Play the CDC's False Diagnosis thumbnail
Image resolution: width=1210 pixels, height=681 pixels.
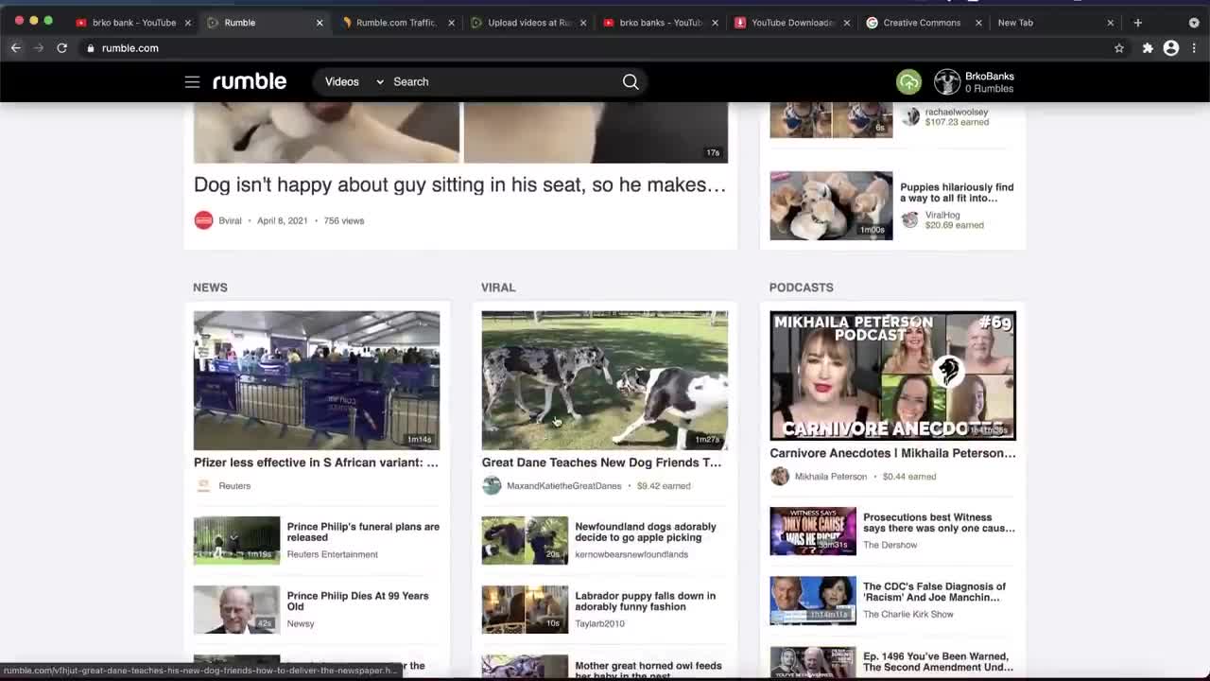click(813, 601)
